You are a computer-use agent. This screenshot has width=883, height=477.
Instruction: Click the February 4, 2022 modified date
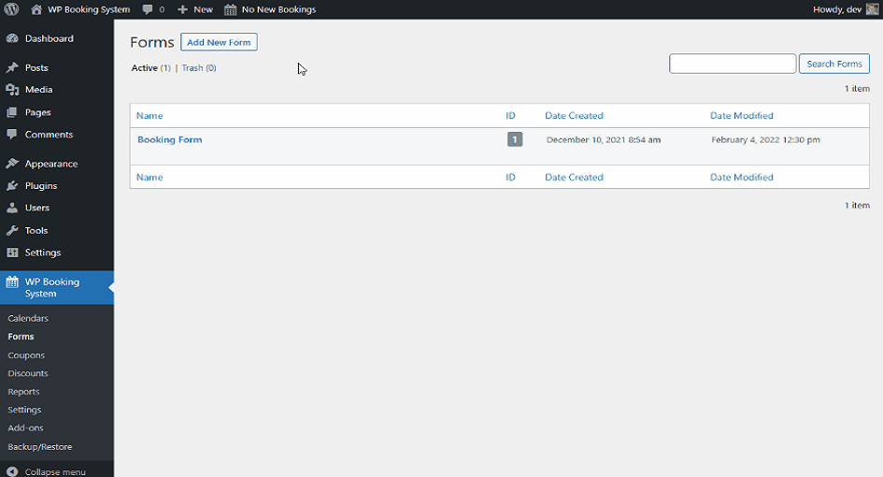[x=765, y=140]
